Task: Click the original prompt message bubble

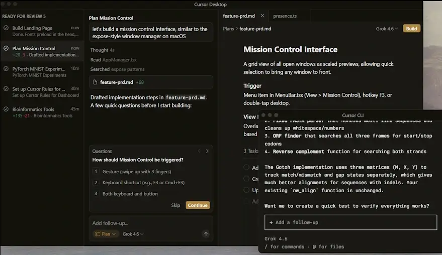Action: (151, 33)
